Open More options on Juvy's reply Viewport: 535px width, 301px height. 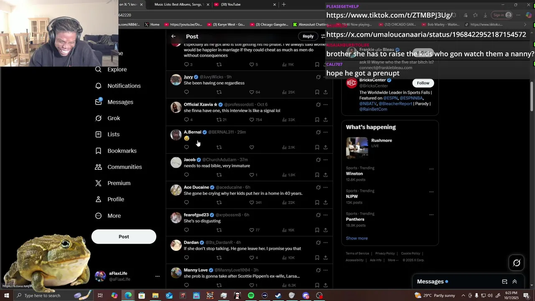coord(326,77)
